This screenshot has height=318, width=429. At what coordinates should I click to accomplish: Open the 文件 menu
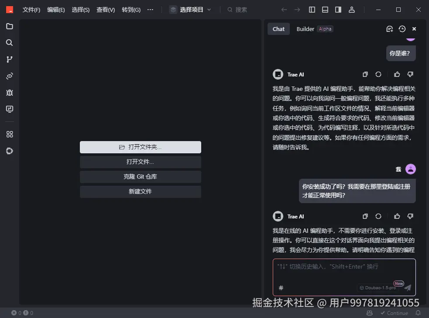(x=31, y=9)
